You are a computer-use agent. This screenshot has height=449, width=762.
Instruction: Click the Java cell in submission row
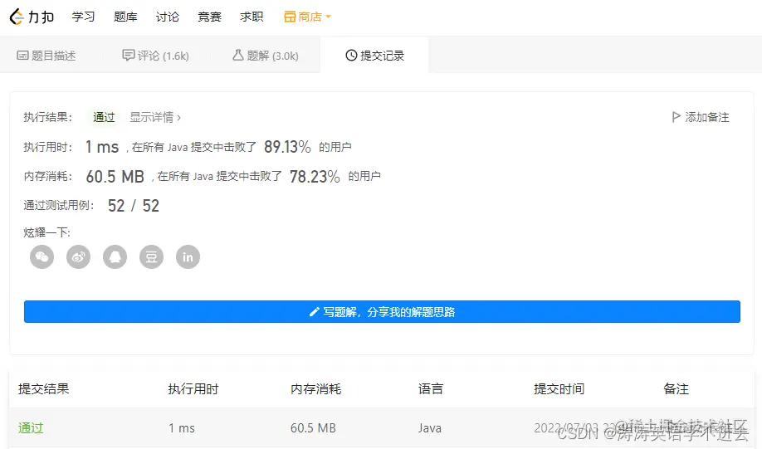point(430,427)
